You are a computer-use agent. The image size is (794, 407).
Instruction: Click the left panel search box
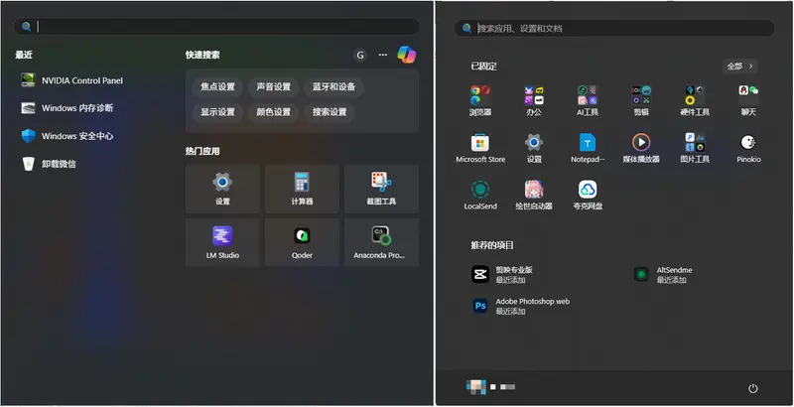(216, 27)
